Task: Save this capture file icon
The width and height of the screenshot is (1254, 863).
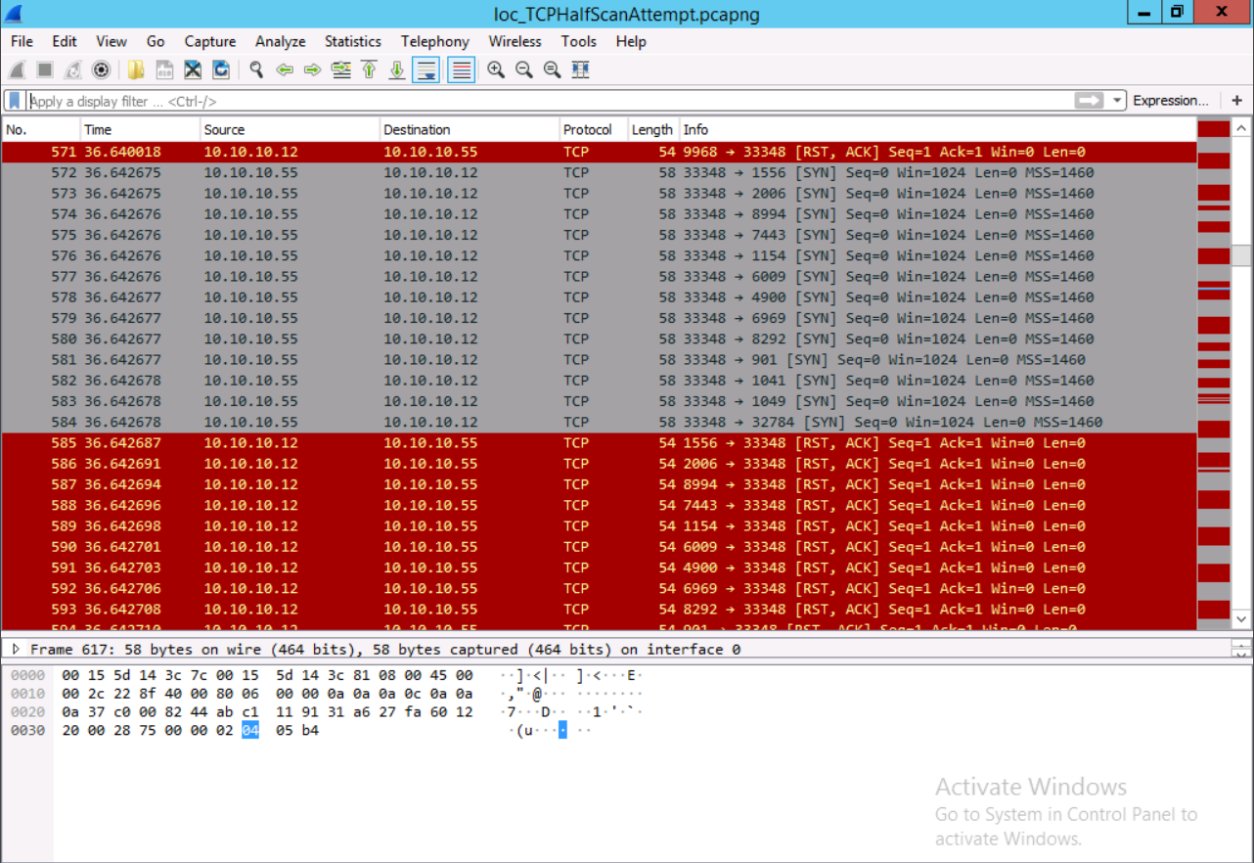Action: 164,69
